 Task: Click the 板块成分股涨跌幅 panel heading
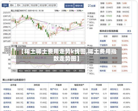(109, 31)
